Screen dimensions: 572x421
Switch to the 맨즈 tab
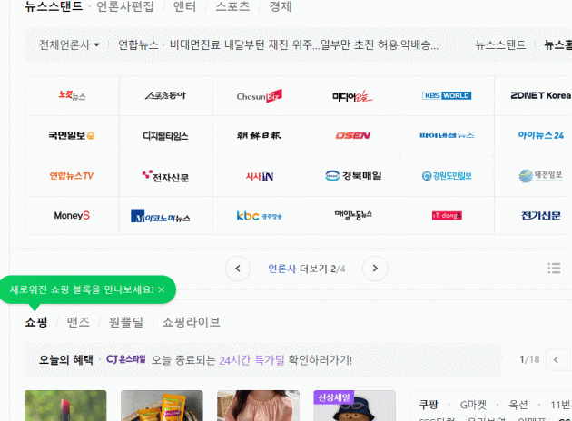tap(78, 322)
